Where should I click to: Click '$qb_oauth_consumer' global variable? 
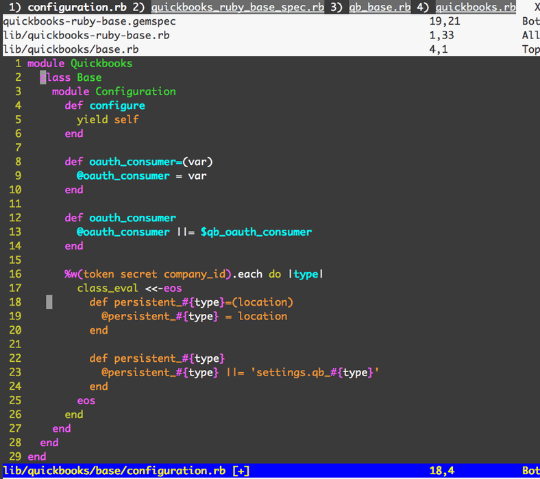click(256, 232)
